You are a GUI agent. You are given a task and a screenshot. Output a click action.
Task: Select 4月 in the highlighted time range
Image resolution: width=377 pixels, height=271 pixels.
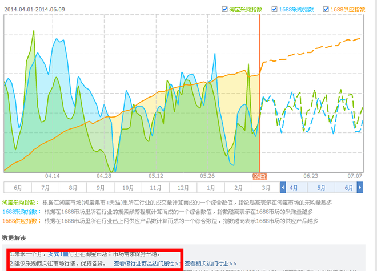(293, 187)
